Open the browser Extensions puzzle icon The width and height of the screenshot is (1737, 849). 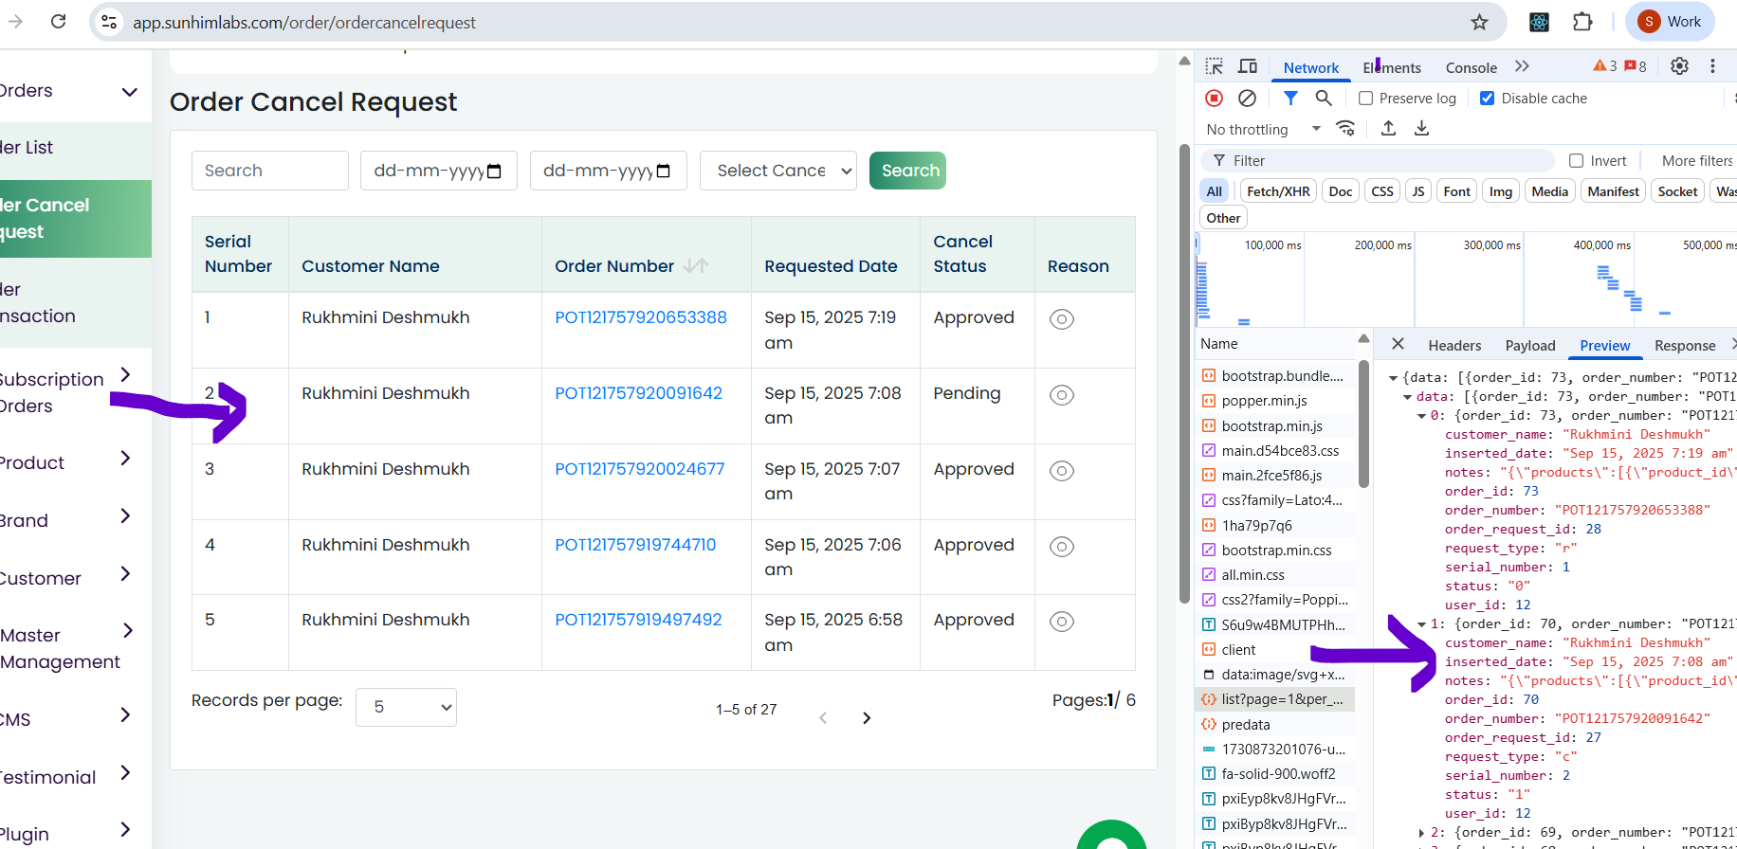[x=1582, y=22]
